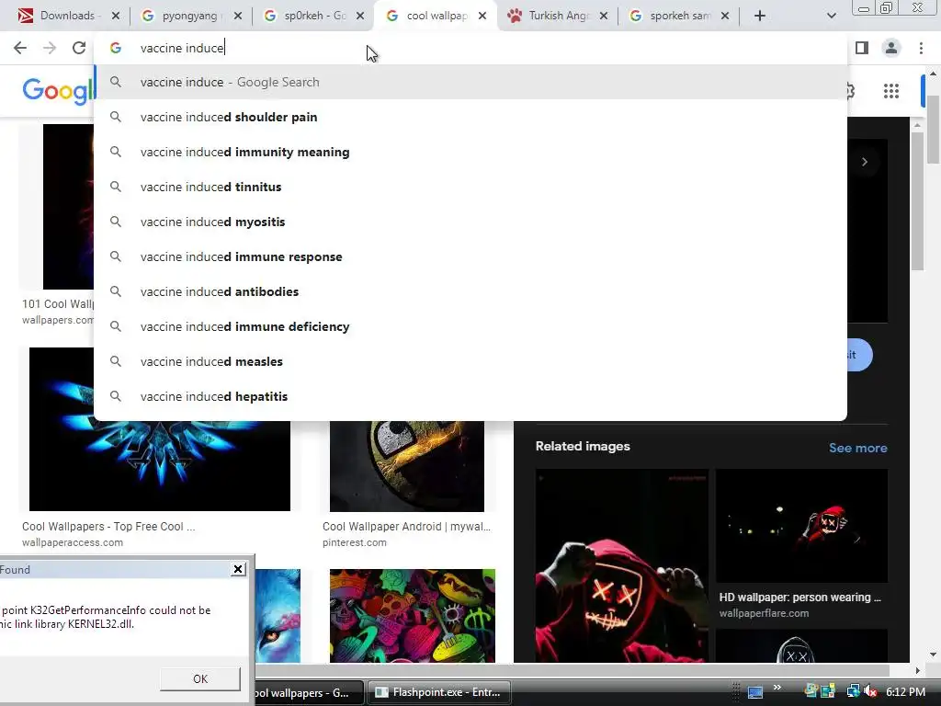Toggle the browser side panel icon
The image size is (941, 706).
click(x=862, y=48)
